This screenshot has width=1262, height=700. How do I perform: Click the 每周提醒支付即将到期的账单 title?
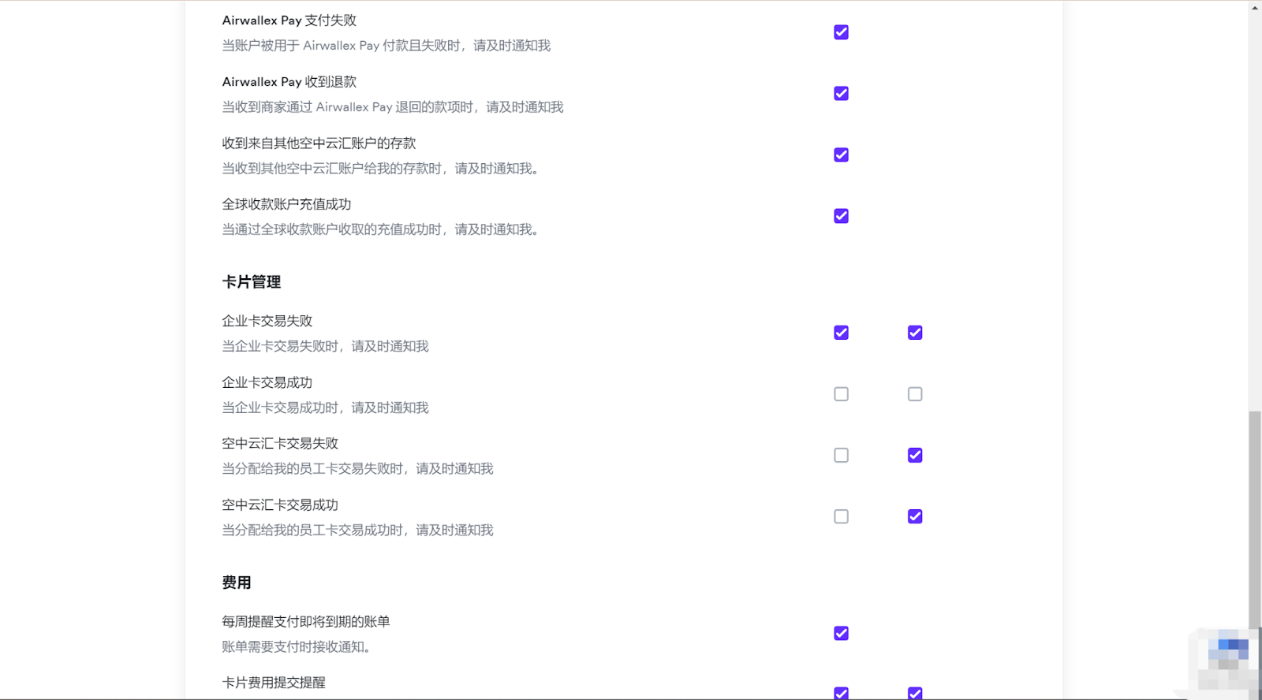point(306,622)
